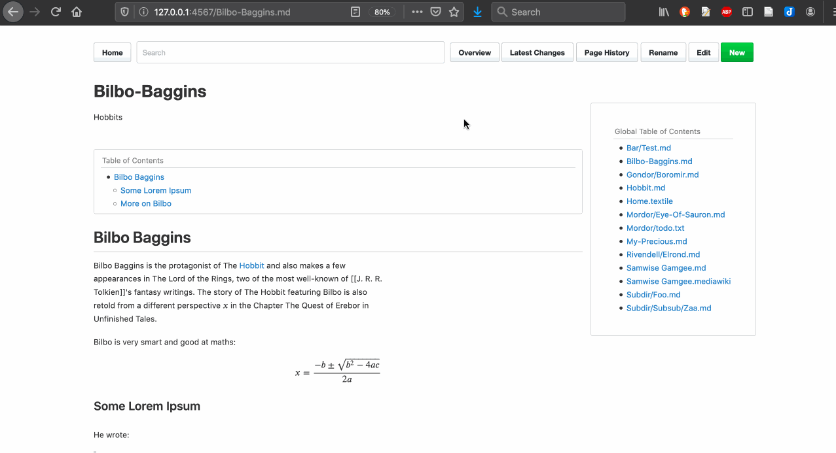This screenshot has height=453, width=836.
Task: Open Hobbit.md in global contents
Action: pos(645,188)
